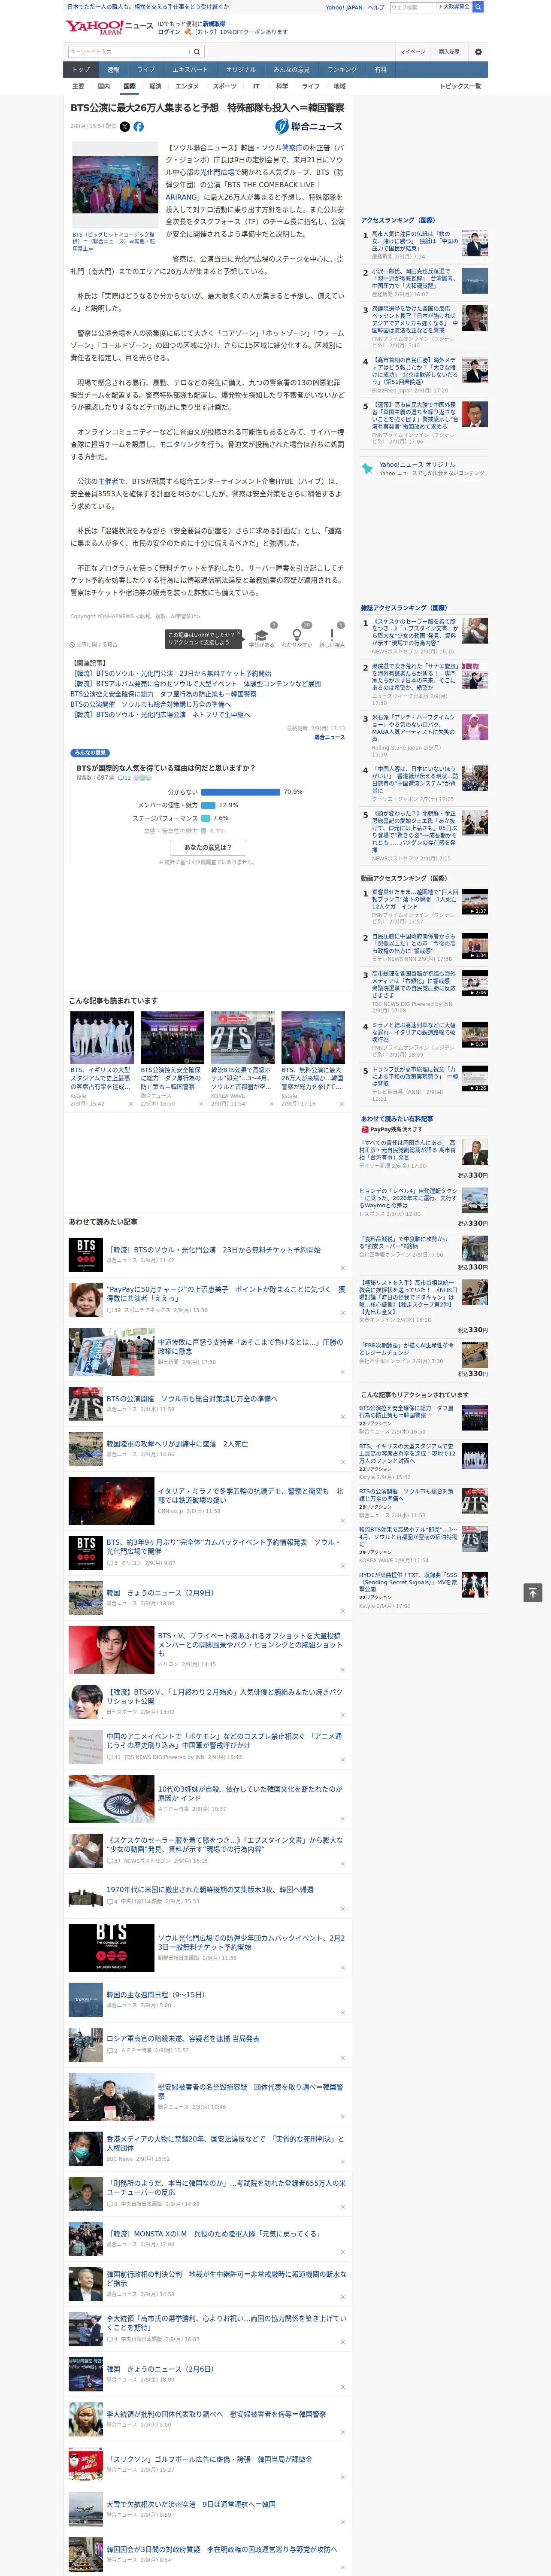Click blue top-right web search button

tap(478, 7)
